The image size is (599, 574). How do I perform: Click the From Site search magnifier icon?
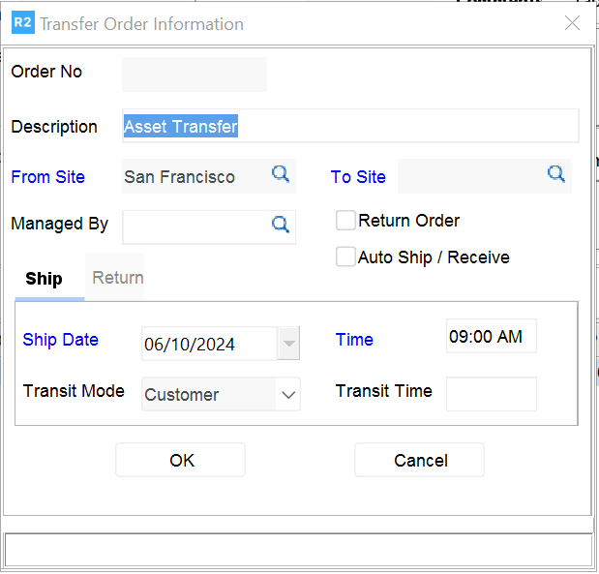tap(281, 174)
